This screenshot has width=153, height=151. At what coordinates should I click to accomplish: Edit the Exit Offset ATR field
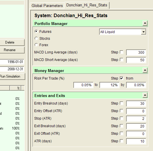tap(136, 134)
